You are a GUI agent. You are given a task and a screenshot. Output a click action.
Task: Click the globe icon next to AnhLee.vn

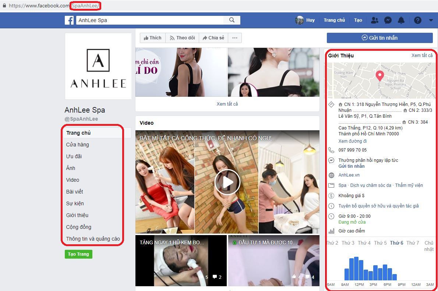coord(331,175)
